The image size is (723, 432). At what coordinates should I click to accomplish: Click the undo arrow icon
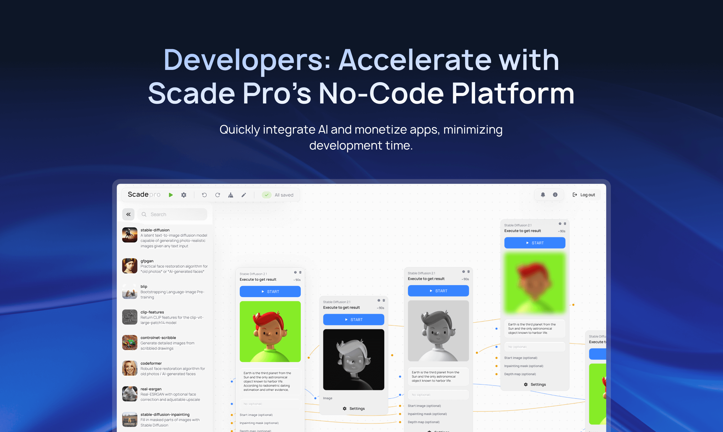tap(204, 195)
